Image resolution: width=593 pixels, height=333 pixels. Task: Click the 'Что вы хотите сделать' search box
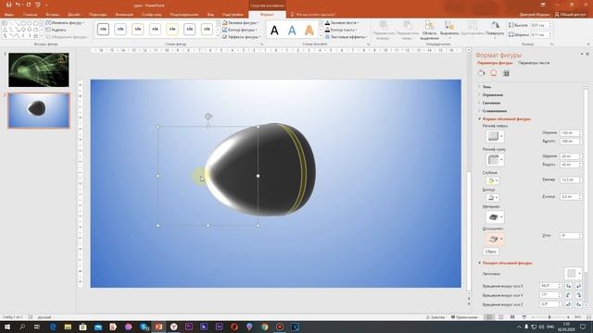pyautogui.click(x=313, y=15)
